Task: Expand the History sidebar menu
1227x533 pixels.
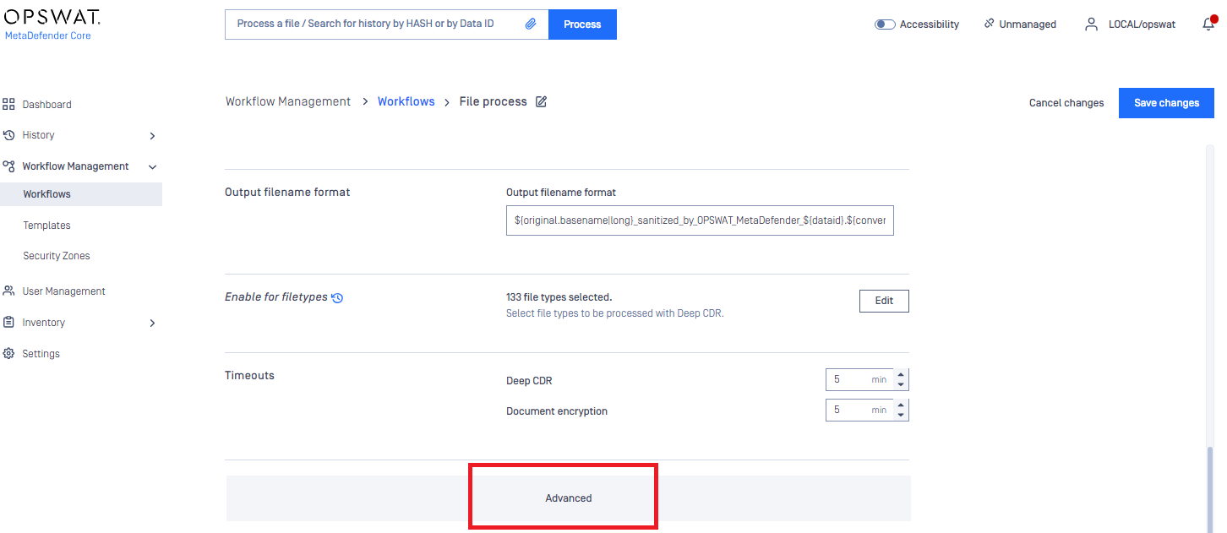Action: coord(152,136)
